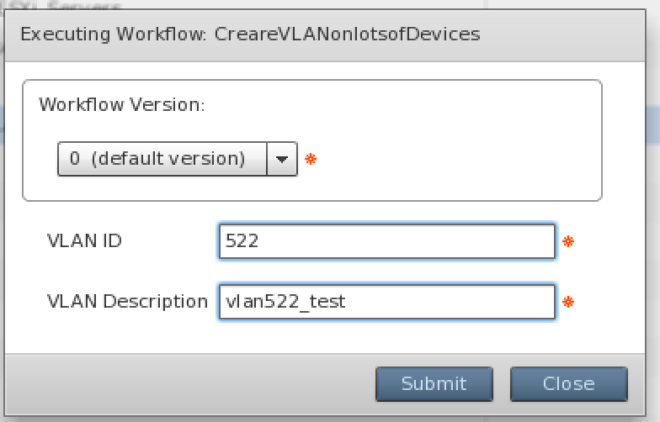Click required asterisk beside VLAN ID field

tap(568, 241)
